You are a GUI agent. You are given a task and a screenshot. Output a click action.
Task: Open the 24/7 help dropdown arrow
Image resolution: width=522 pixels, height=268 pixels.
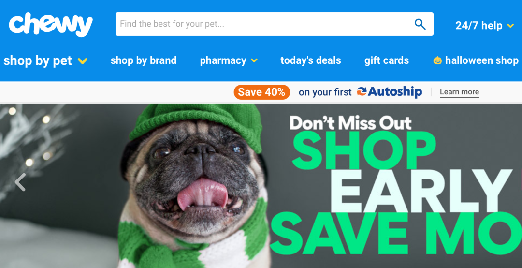coord(510,26)
